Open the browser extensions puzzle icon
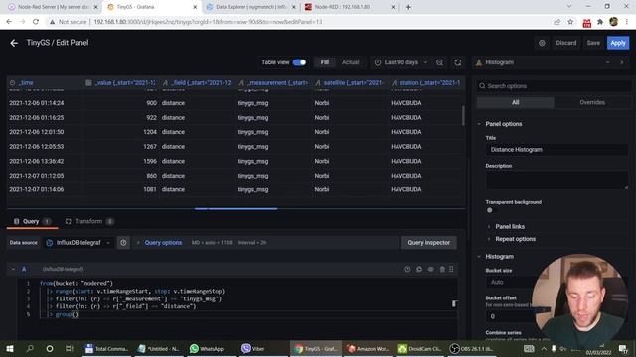Viewport: 636px width, 357px height. click(x=600, y=22)
